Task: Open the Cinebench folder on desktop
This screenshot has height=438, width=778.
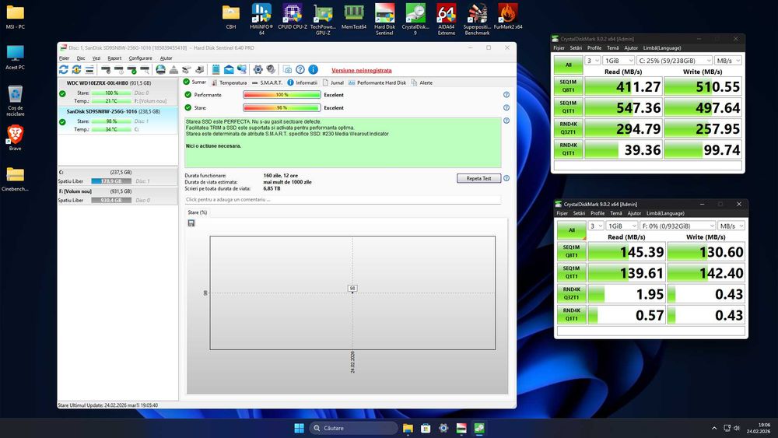Action: (15, 179)
